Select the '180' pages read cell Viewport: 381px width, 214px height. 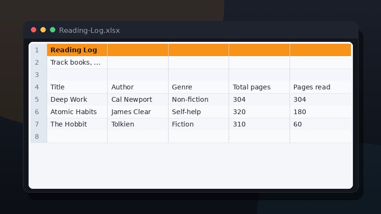320,112
